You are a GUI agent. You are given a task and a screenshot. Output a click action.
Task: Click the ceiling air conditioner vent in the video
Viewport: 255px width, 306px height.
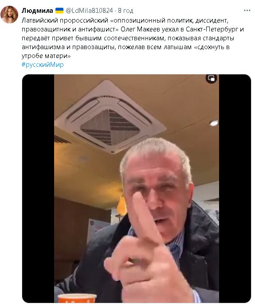pos(110,117)
